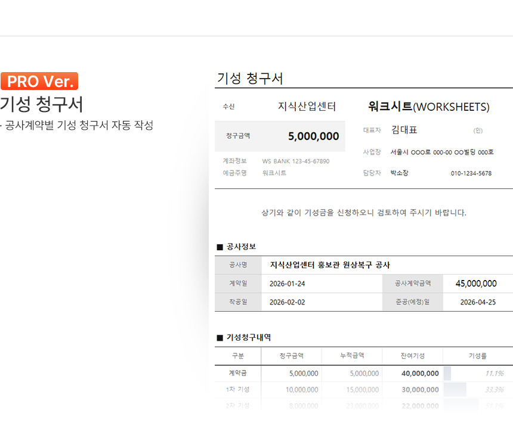Click the 계약일 date 2026-01-24
Screen dimensions: 513x423
coord(287,284)
